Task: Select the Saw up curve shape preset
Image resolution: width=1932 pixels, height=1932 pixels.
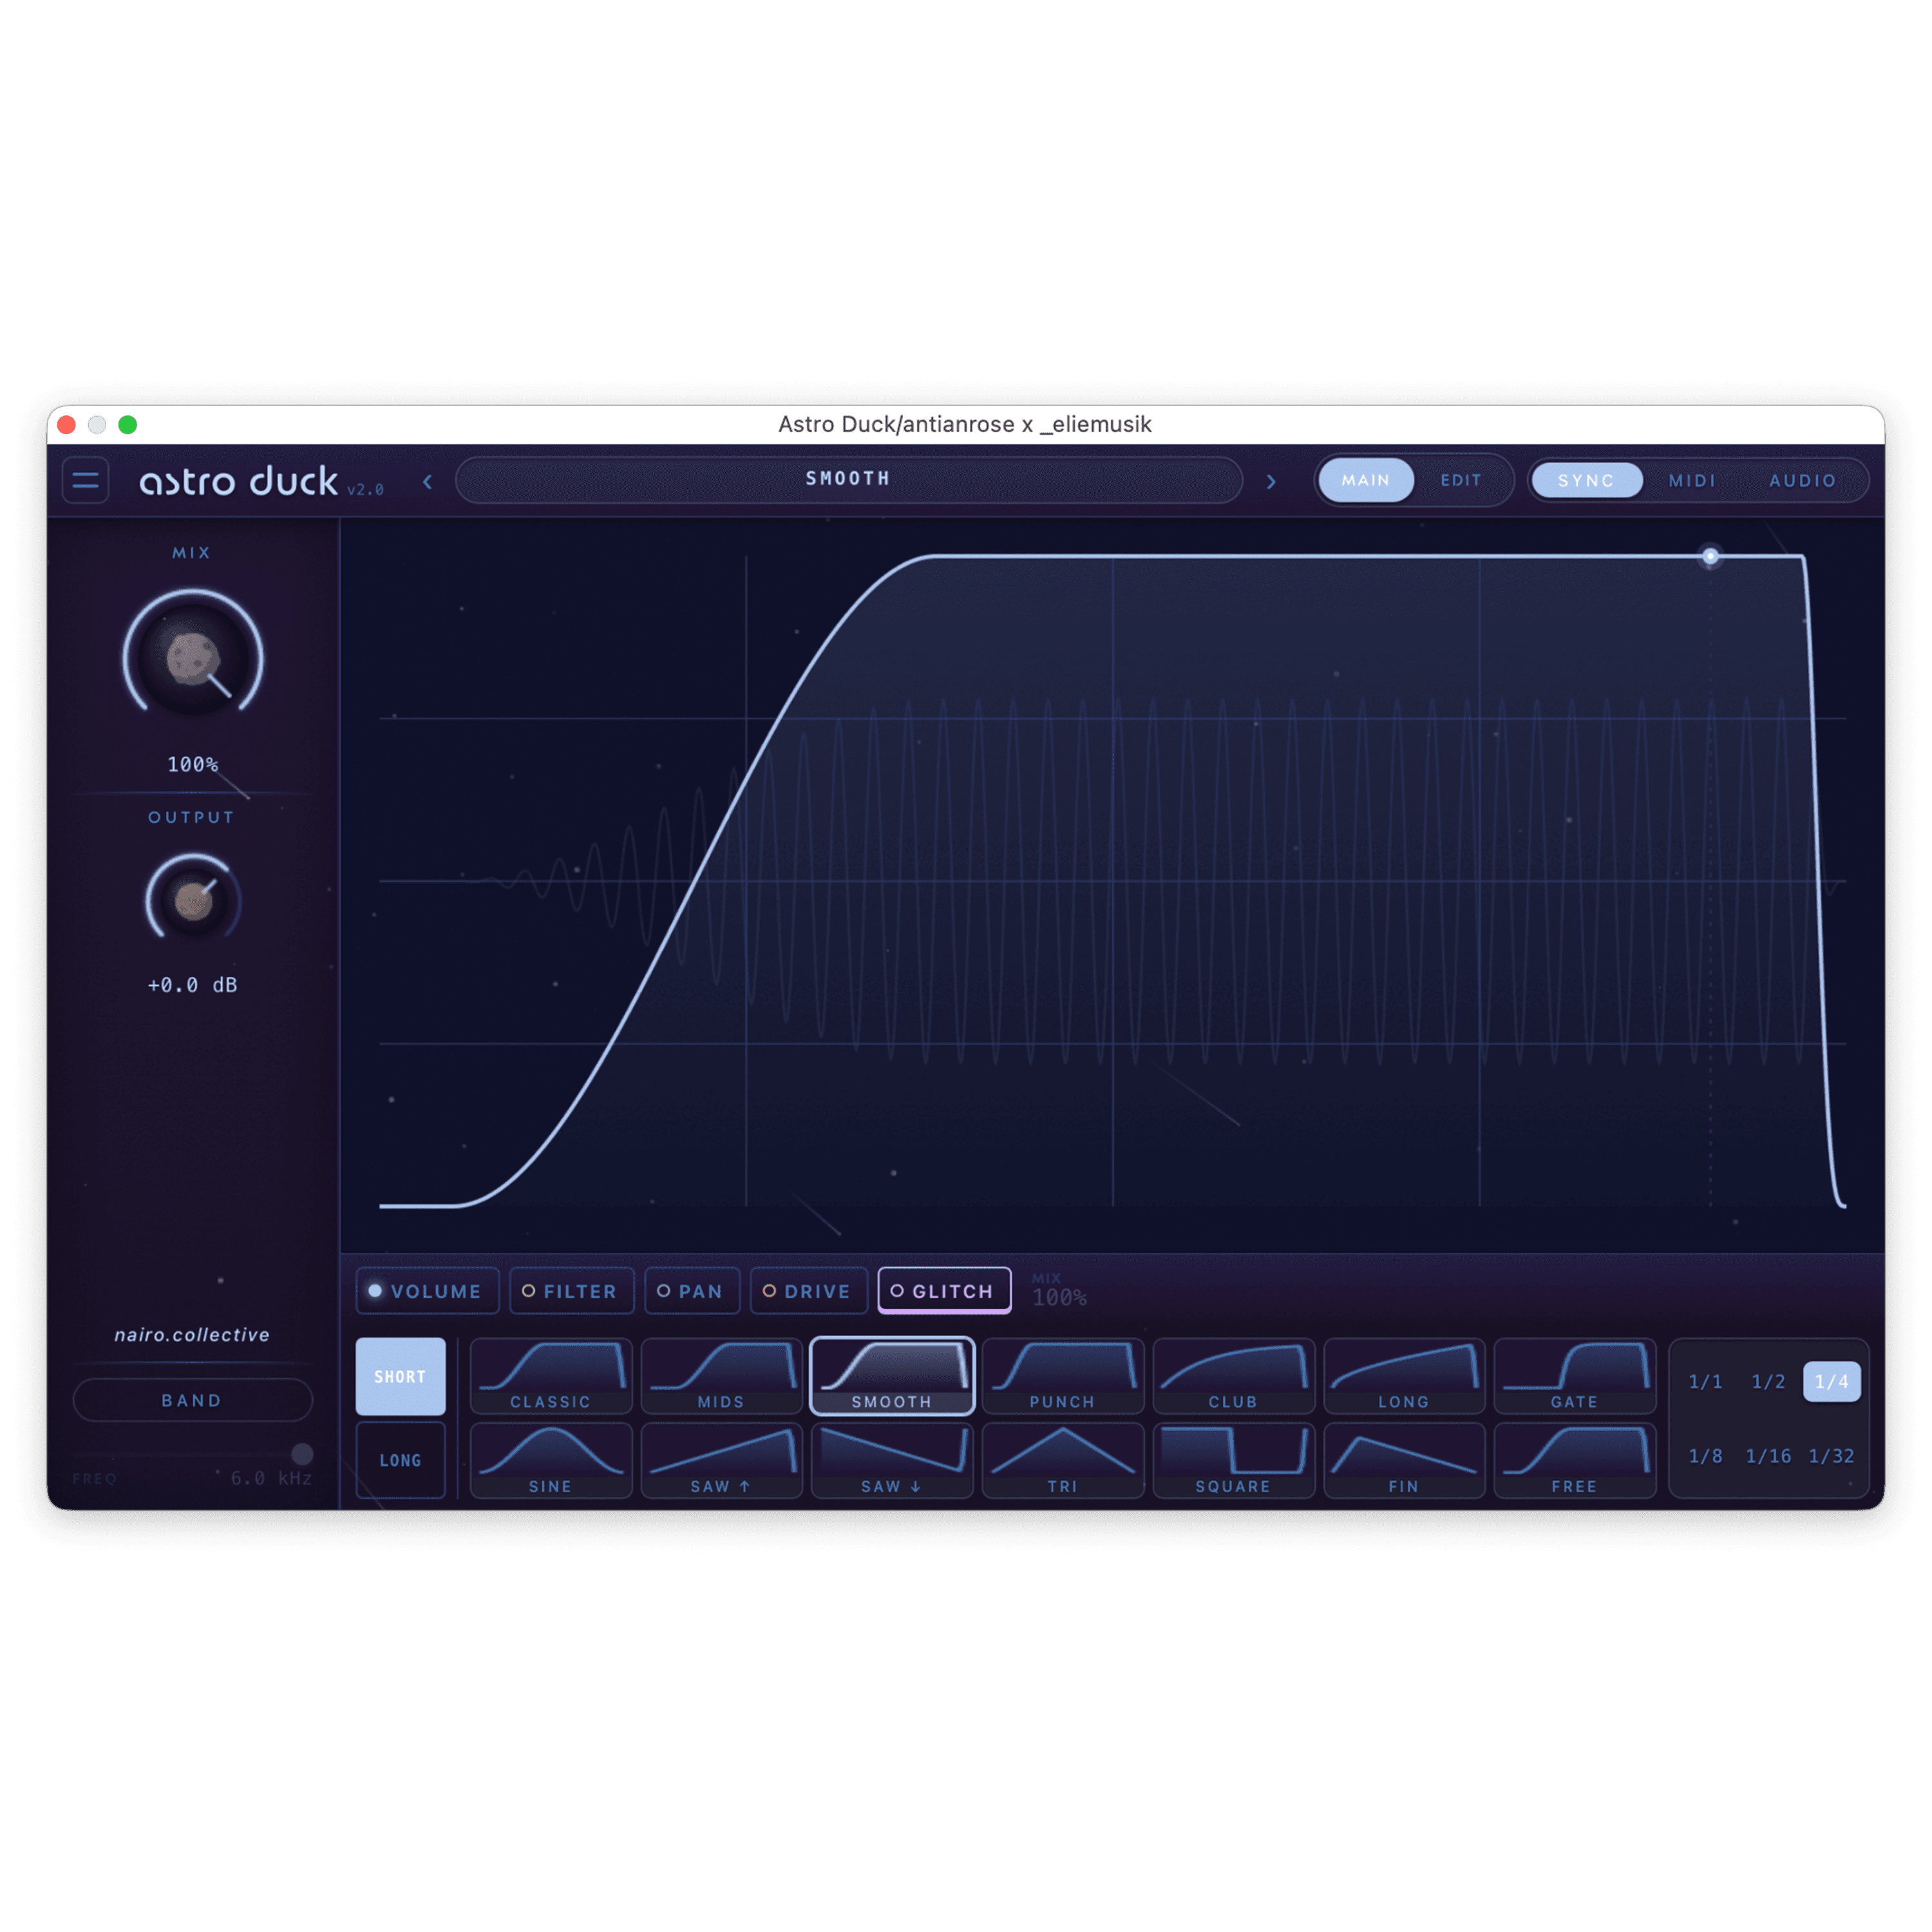Action: pos(721,1460)
